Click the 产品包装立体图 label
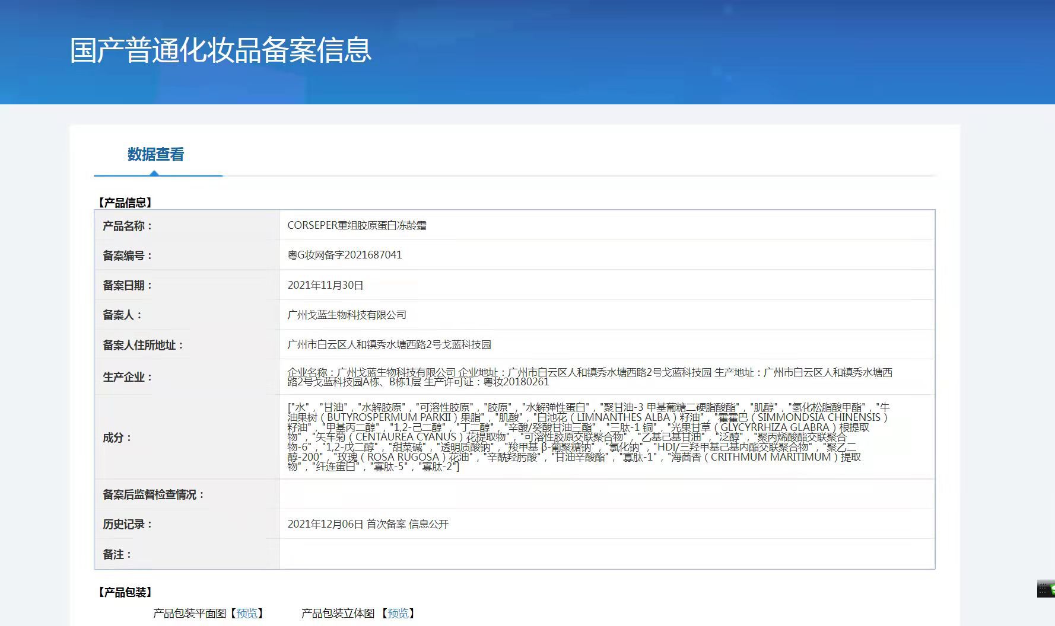 (x=338, y=613)
